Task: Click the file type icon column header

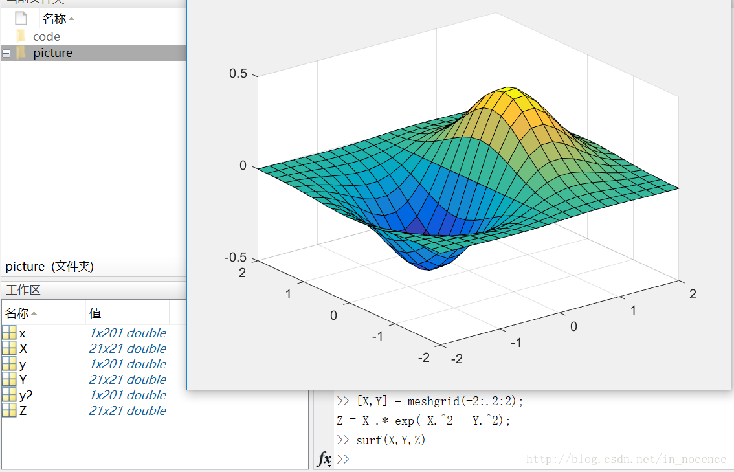Action: coord(21,19)
